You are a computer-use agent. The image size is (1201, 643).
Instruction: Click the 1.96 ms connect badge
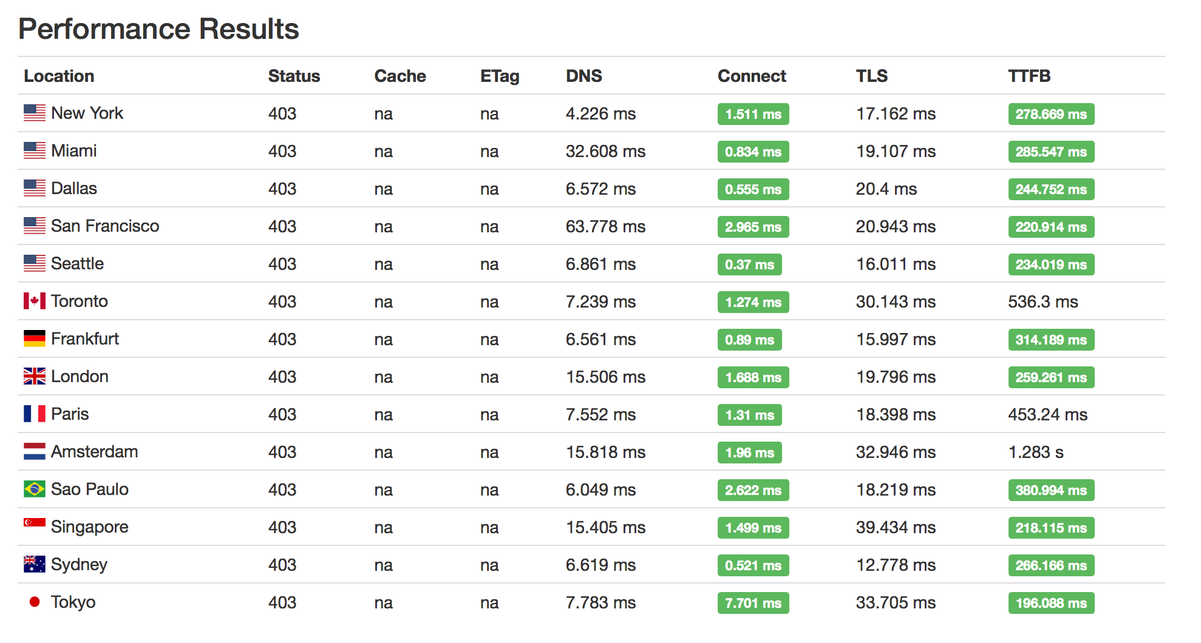coord(749,453)
